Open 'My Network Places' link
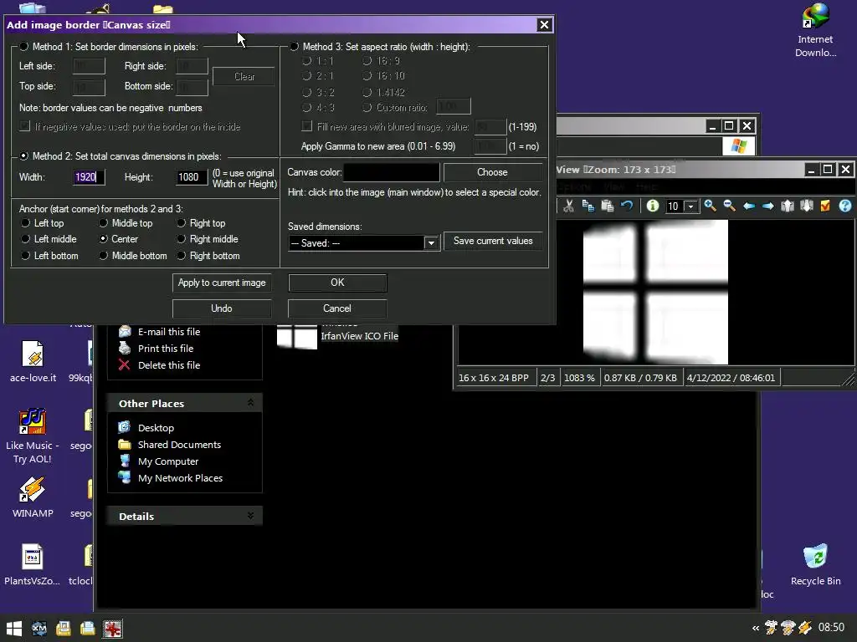The height and width of the screenshot is (642, 857). click(181, 478)
